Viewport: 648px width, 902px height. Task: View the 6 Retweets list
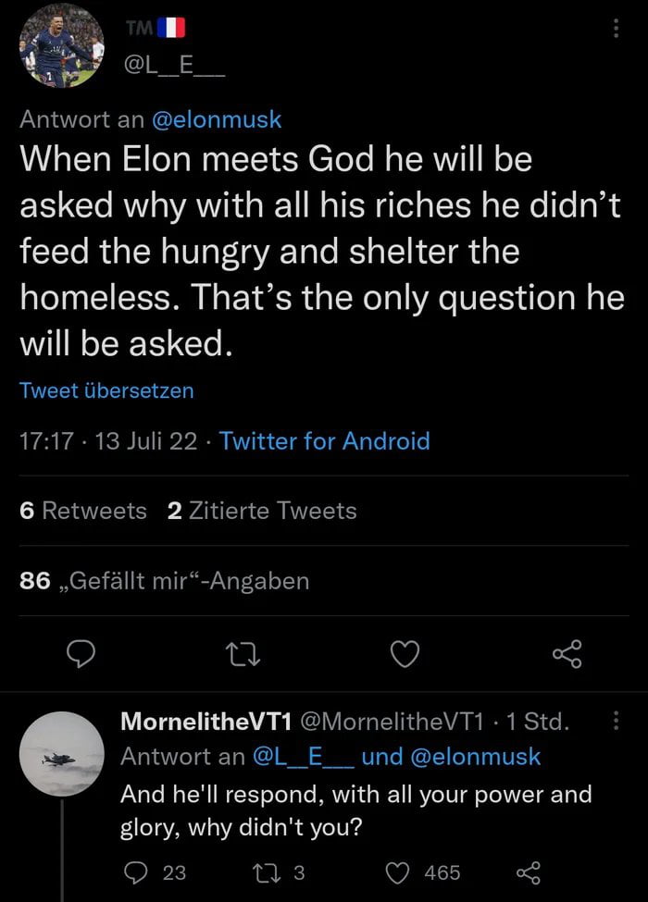(x=82, y=511)
